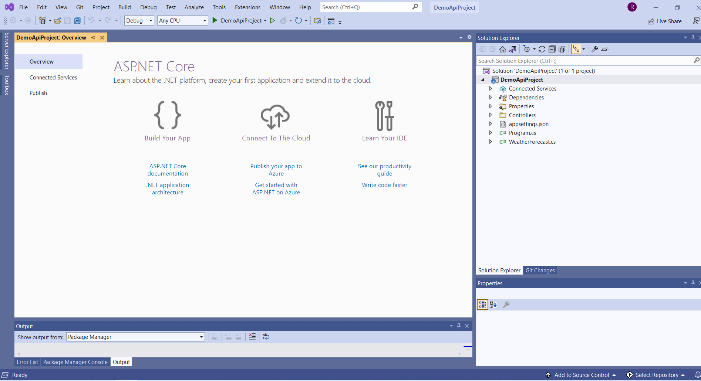The image size is (701, 381).
Task: Click the Search Solution Explorer field
Action: click(x=588, y=61)
